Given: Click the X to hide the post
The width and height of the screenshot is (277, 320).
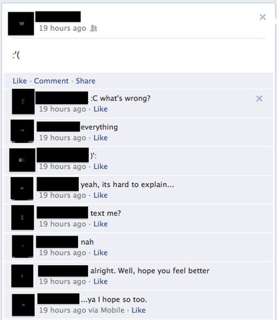Looking at the screenshot, I should click(x=263, y=17).
